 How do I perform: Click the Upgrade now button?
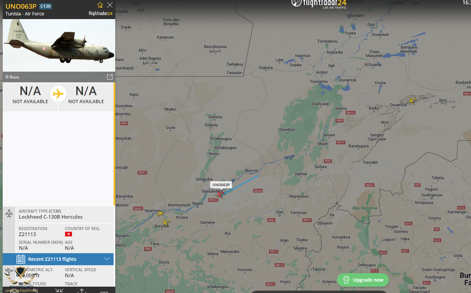[x=363, y=280]
